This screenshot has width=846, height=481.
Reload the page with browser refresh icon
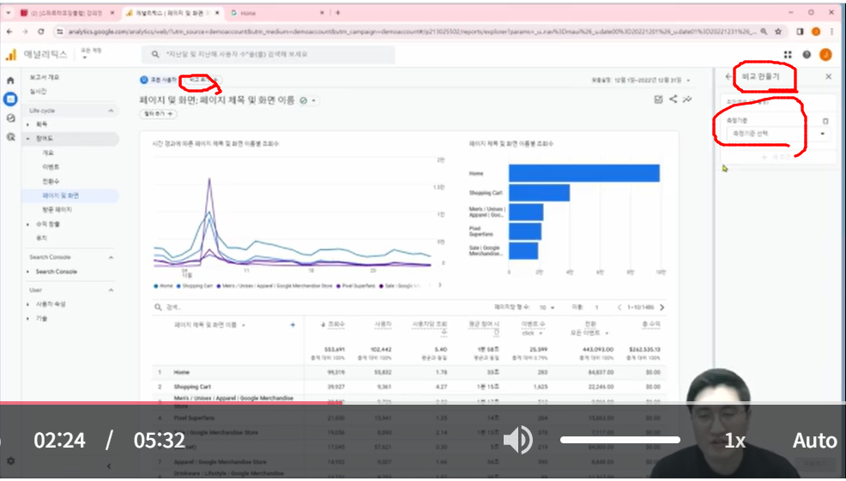click(41, 32)
